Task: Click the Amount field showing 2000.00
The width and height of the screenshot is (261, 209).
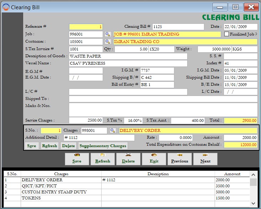Action: coord(241,138)
